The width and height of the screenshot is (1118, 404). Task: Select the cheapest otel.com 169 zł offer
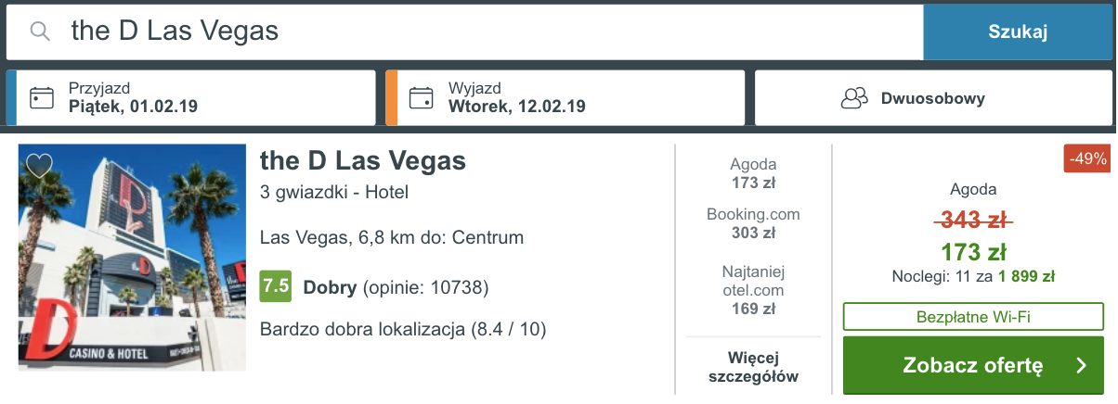[x=753, y=290]
